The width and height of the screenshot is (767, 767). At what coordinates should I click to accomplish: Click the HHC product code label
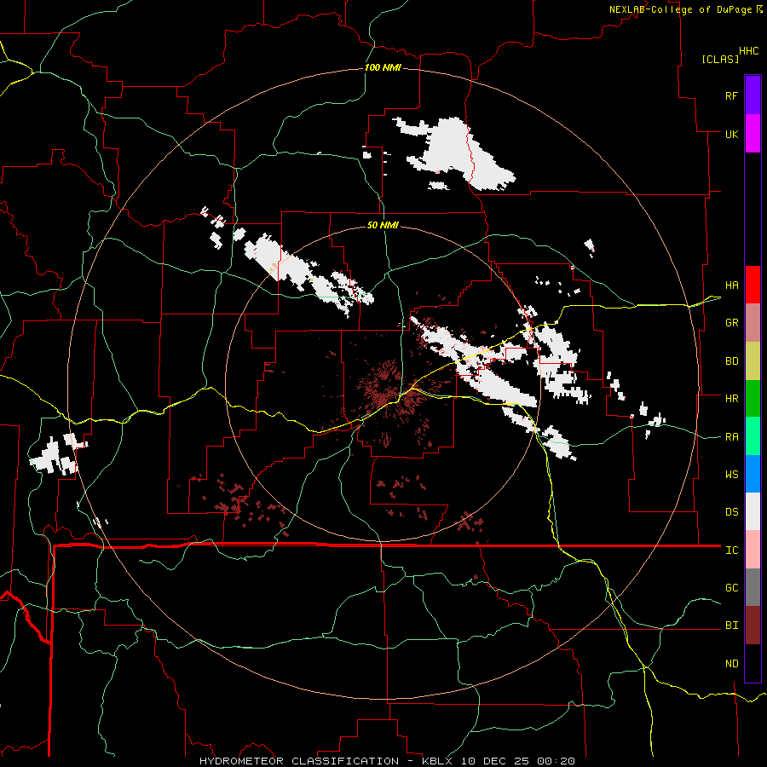click(749, 51)
